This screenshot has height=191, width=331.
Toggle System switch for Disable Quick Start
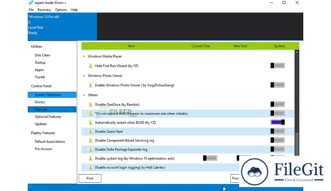coord(278,131)
